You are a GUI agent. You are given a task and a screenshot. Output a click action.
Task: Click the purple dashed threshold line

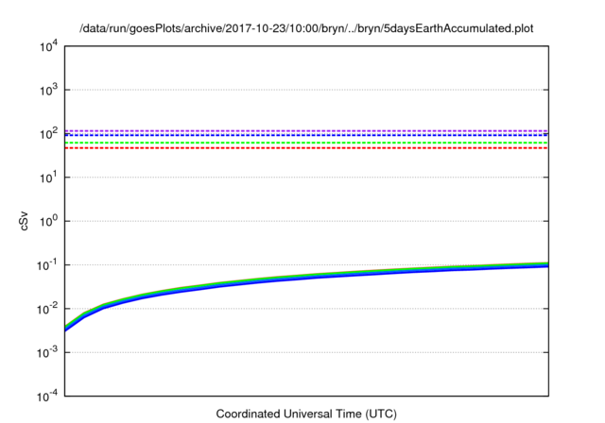(306, 131)
